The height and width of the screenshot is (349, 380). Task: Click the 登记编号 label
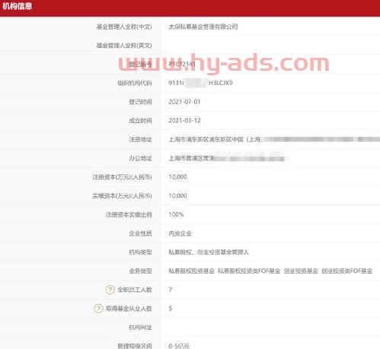click(140, 64)
